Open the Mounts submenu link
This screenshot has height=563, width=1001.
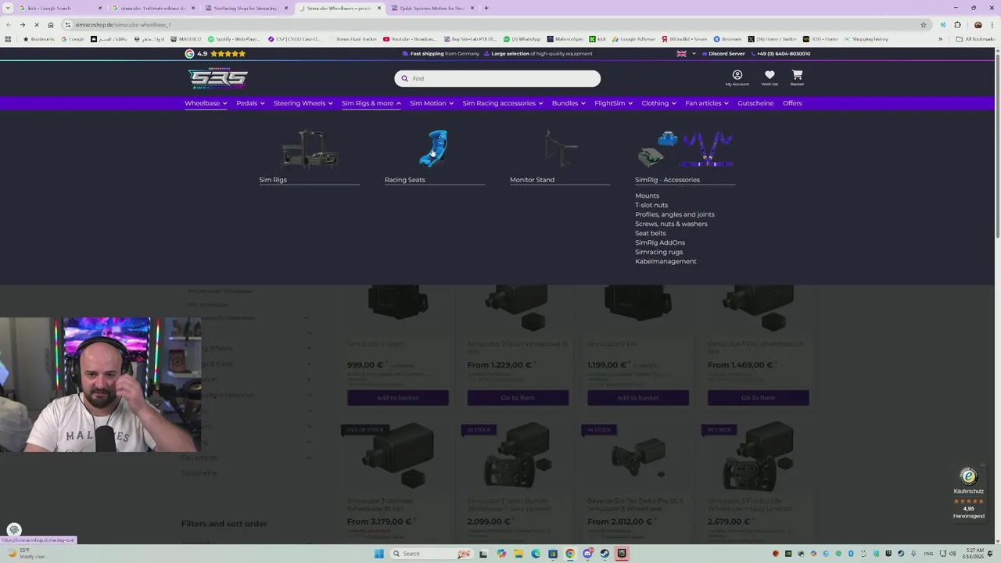[647, 195]
